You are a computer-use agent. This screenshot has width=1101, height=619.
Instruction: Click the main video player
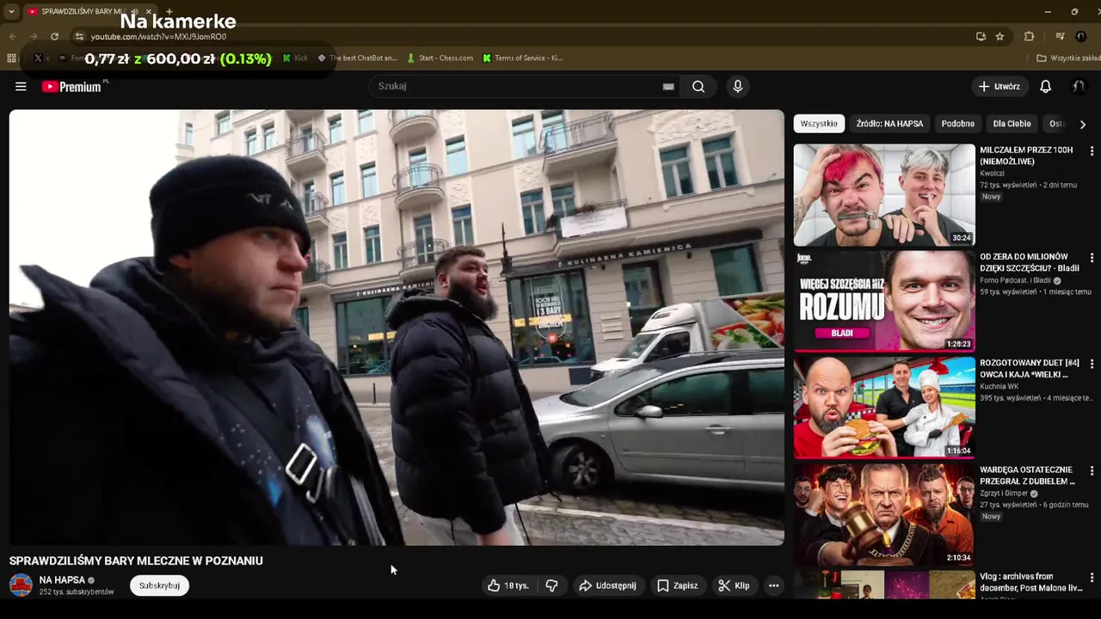[x=397, y=328]
